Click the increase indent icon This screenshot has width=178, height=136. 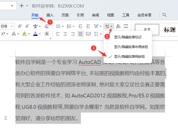click(88, 26)
